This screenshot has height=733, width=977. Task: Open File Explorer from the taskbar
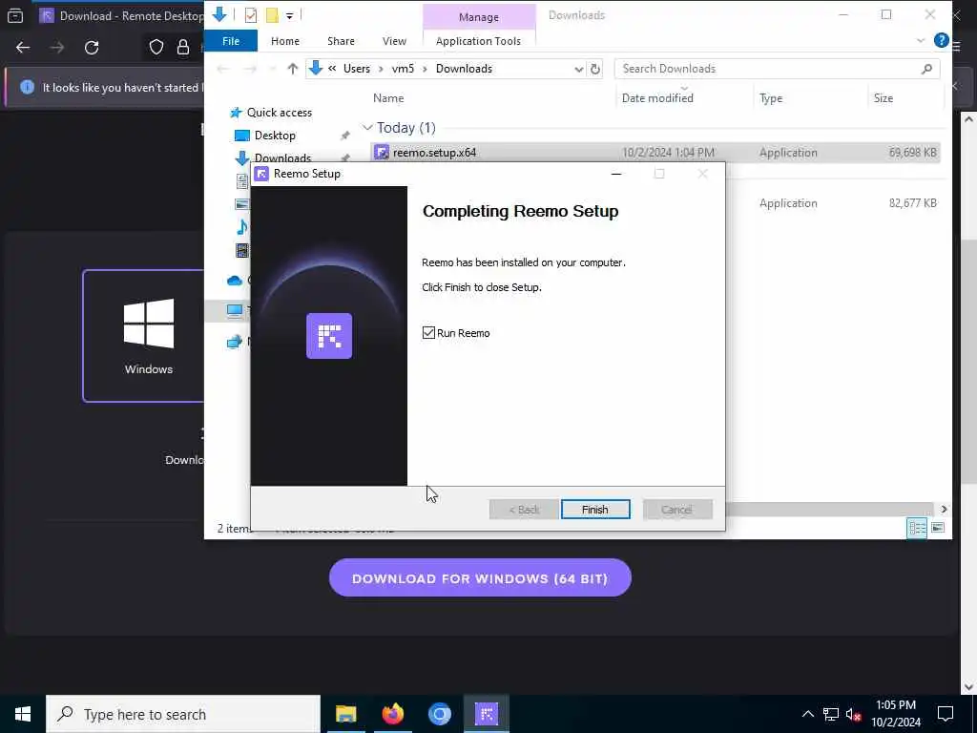pyautogui.click(x=345, y=714)
